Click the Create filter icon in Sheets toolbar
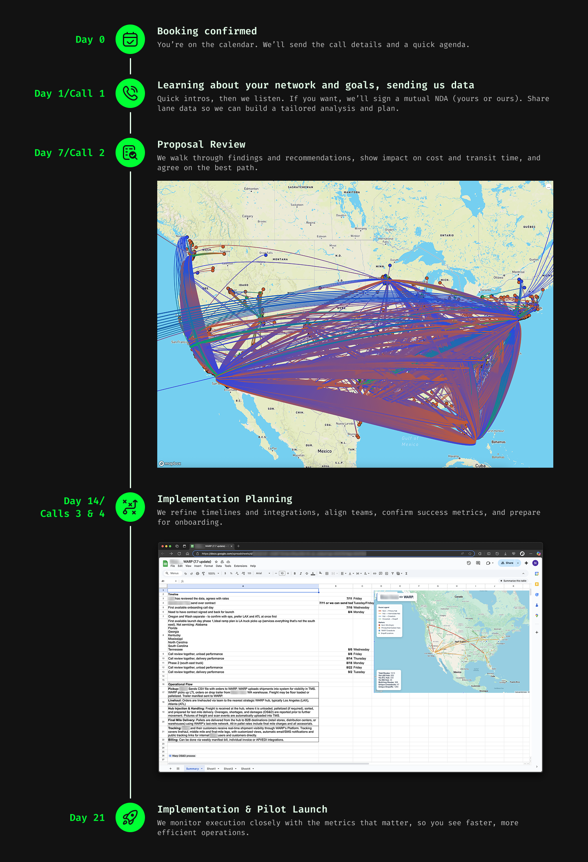This screenshot has width=588, height=862. click(392, 573)
